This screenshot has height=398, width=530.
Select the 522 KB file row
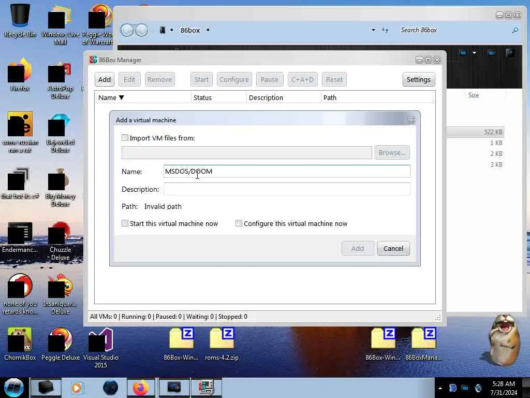pos(476,132)
